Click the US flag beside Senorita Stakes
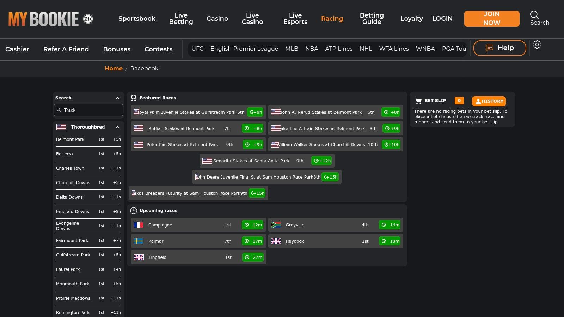564x317 pixels. click(207, 161)
